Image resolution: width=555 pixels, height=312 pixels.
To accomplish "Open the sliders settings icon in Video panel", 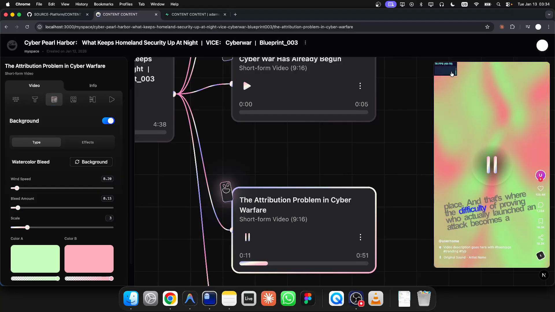I will [x=16, y=99].
